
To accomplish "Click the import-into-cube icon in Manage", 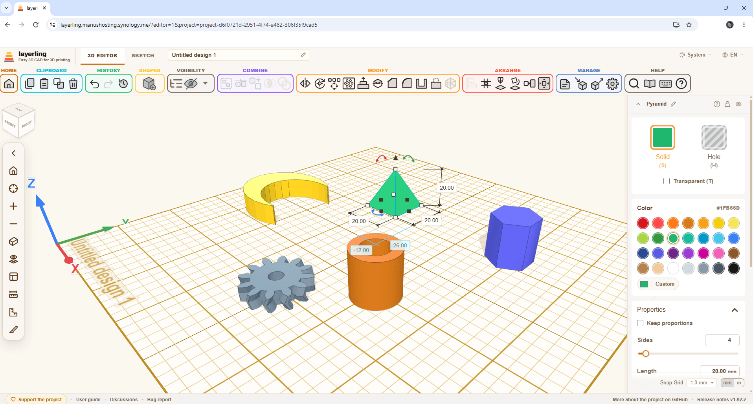I will click(x=581, y=84).
